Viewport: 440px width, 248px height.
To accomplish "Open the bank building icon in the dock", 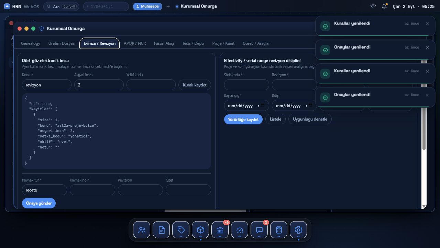I will tap(220, 230).
